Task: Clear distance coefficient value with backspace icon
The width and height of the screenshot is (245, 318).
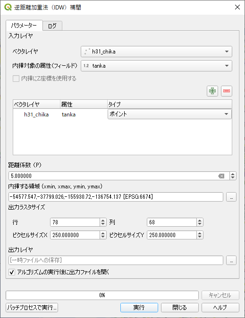Action: [221, 176]
